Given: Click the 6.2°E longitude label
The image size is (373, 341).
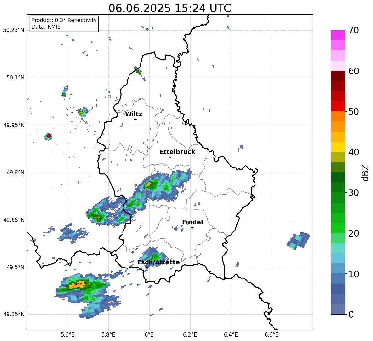Looking at the screenshot, I should coord(190,335).
